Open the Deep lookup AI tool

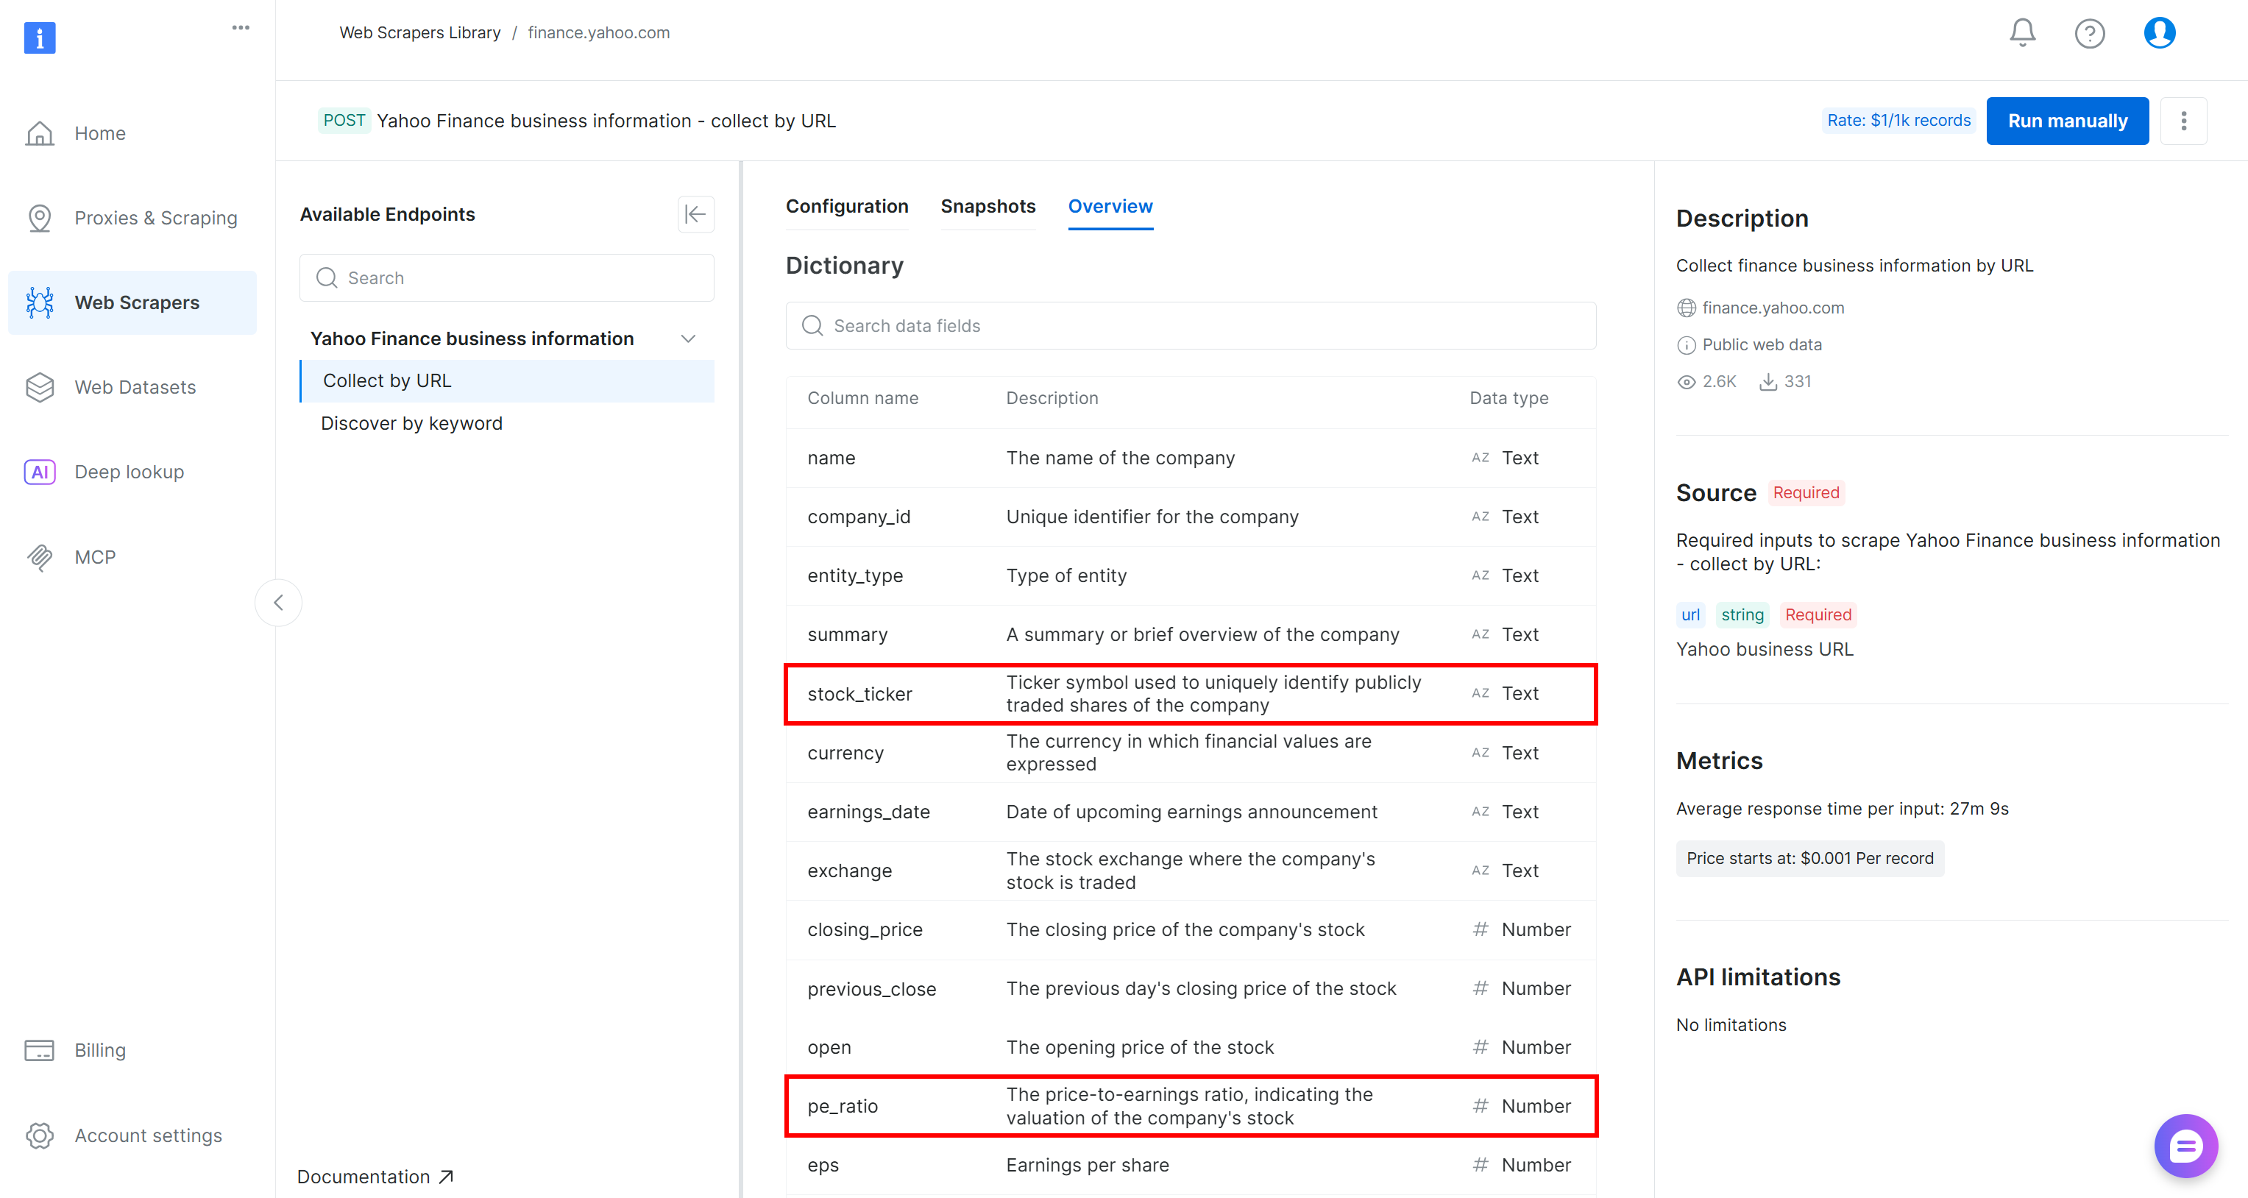(x=128, y=471)
